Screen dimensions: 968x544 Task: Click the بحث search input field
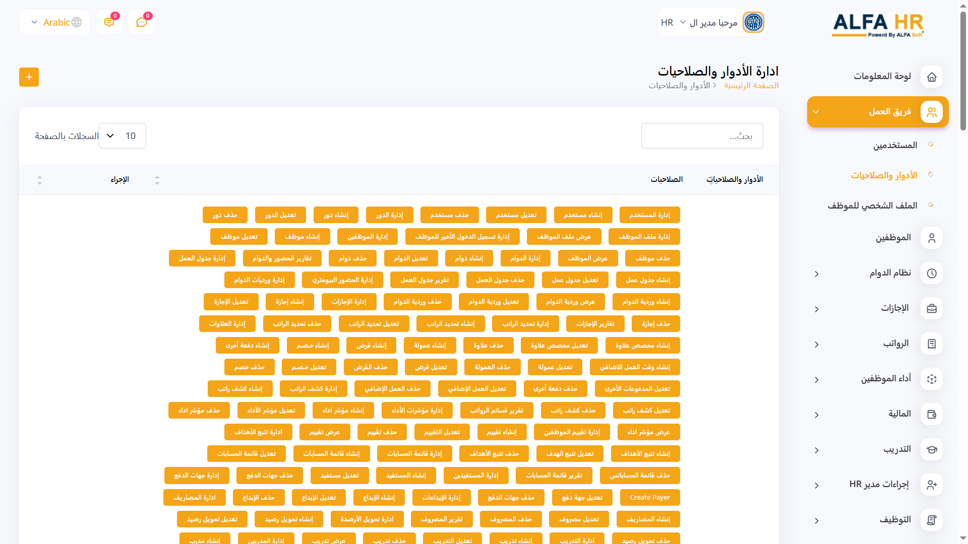[702, 136]
